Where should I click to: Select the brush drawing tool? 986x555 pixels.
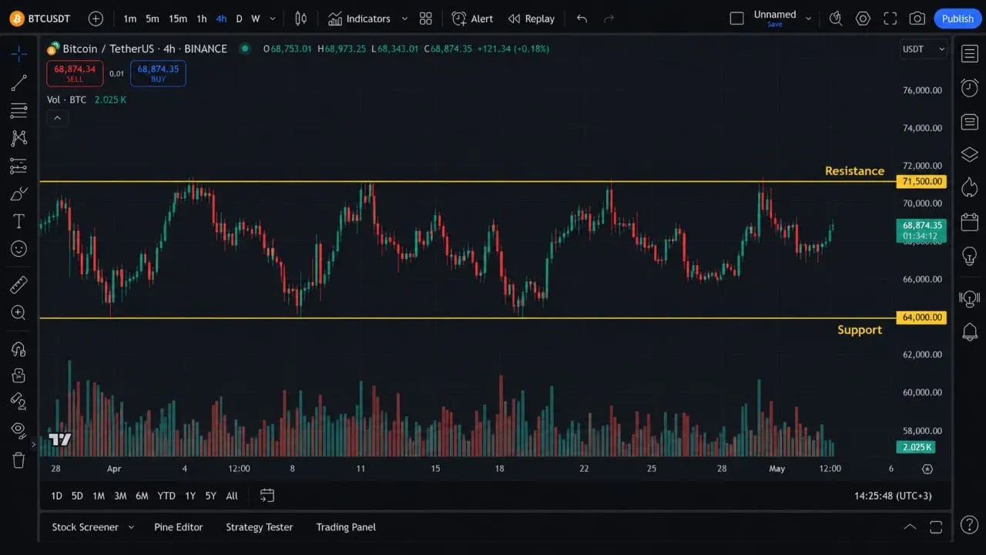point(18,193)
